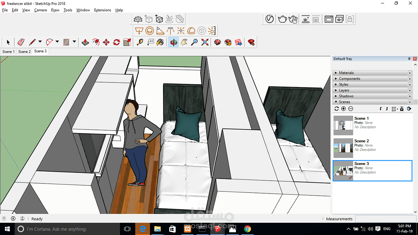Add a V-Ray dome light
Screen dimensions: 418x235
pyautogui.click(x=191, y=31)
